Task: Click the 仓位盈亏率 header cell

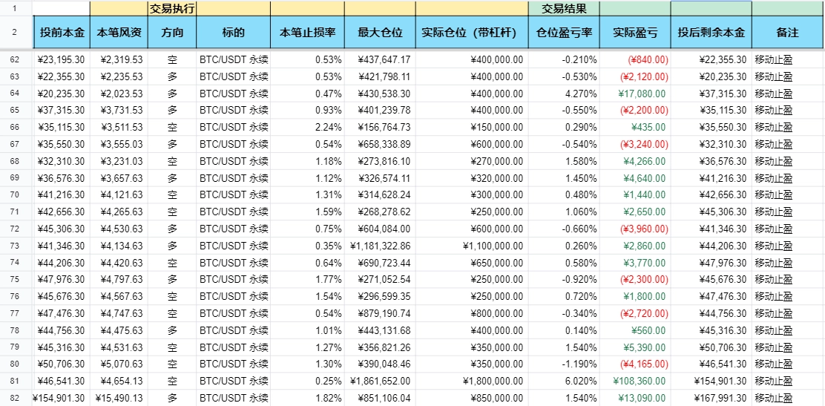Action: (x=564, y=32)
